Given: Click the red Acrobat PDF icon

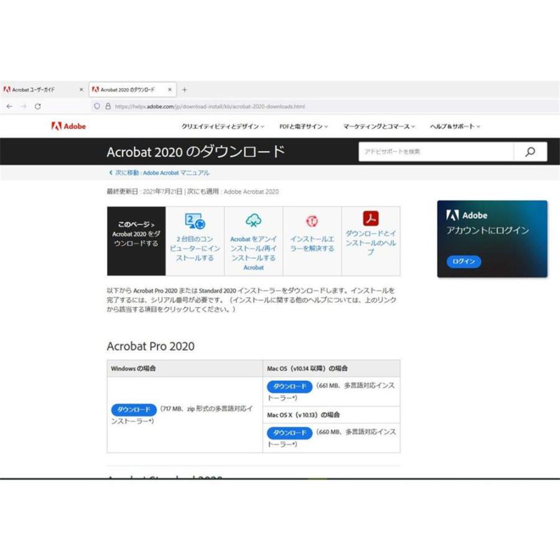Looking at the screenshot, I should pyautogui.click(x=371, y=218).
